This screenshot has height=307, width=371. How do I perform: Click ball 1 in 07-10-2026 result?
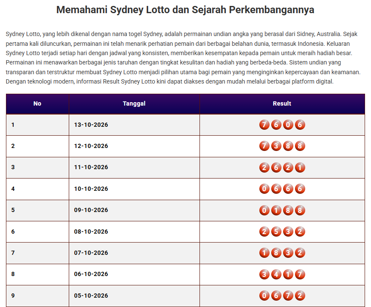pos(264,253)
